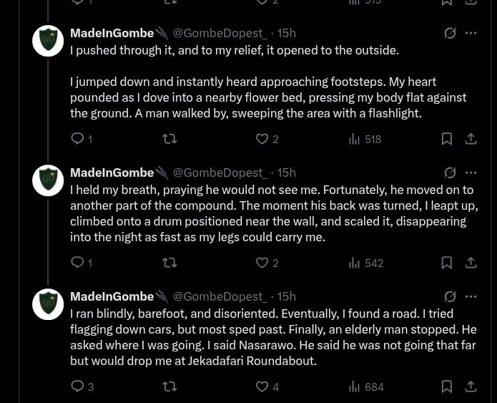Viewport: 497px width, 403px height.
Task: Open the Grok icon on the first tweet
Action: click(451, 33)
